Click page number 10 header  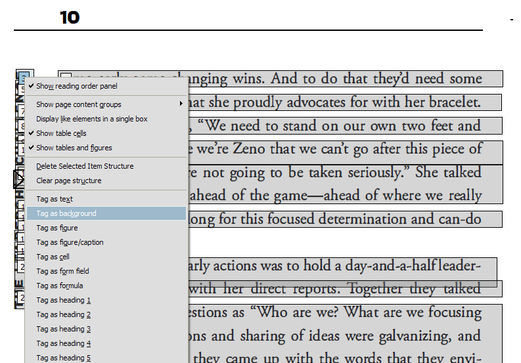click(x=70, y=17)
